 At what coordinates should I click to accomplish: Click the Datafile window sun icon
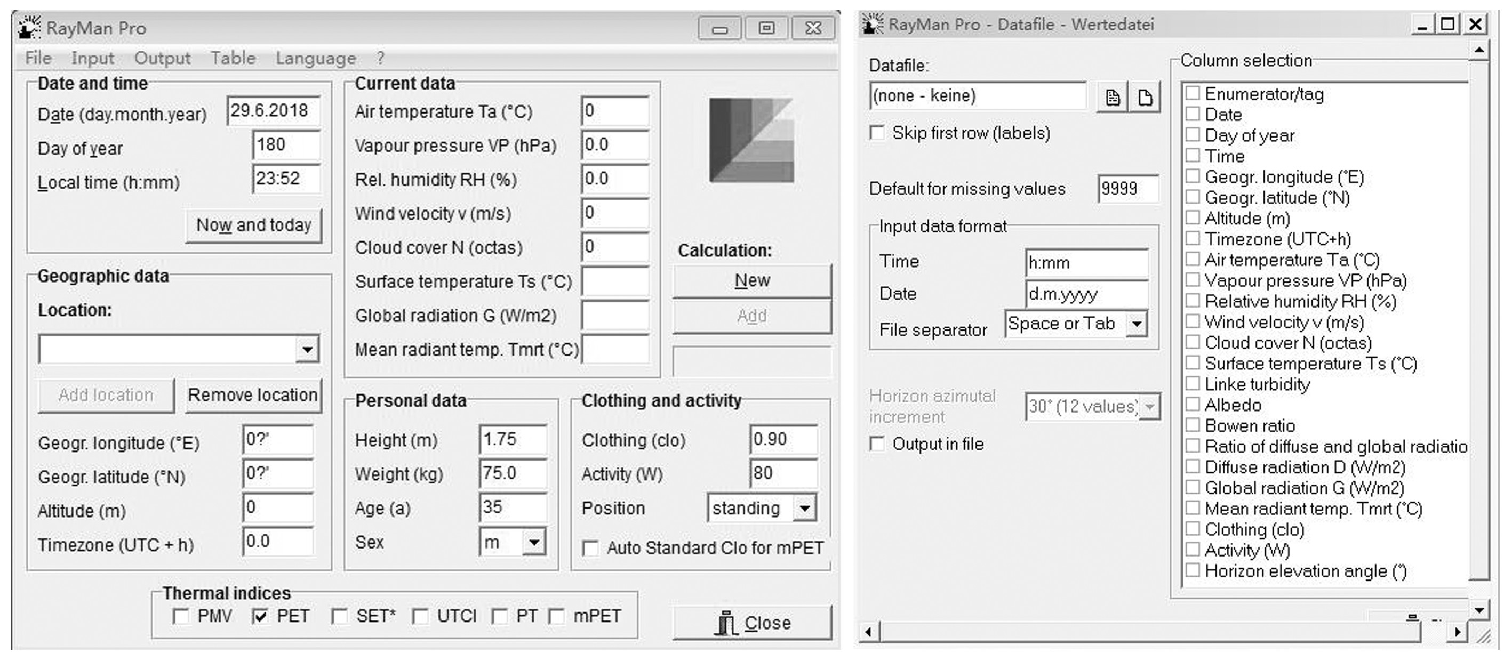(x=872, y=25)
